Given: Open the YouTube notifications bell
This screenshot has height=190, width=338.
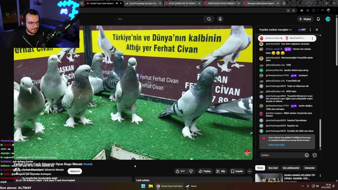Looking at the screenshot, I should tap(318, 19).
